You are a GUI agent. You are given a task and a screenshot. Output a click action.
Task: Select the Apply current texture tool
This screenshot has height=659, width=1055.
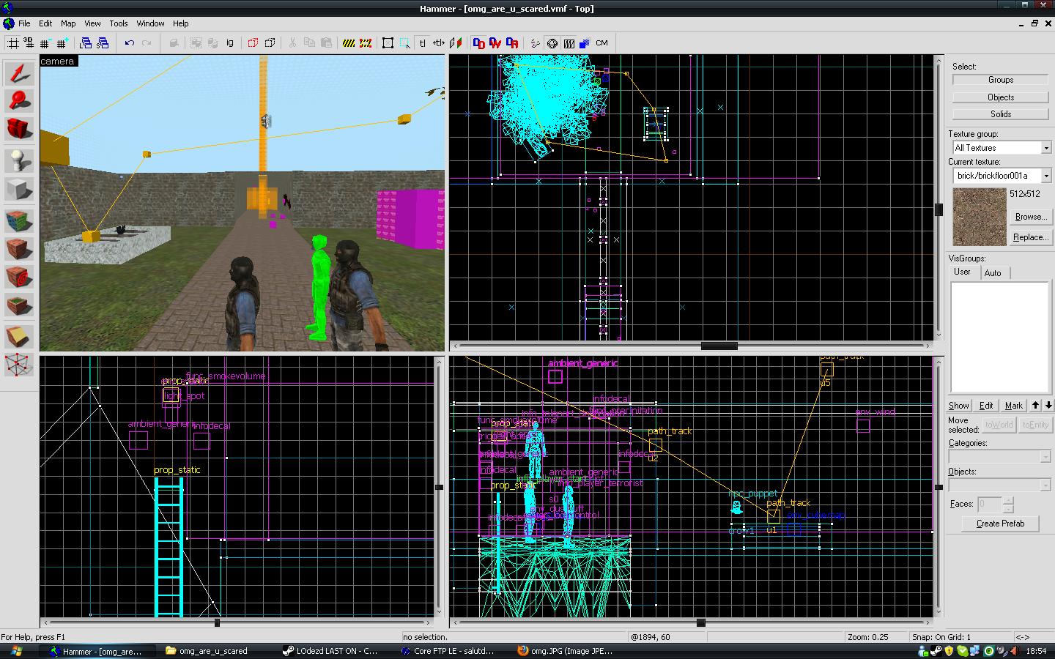click(20, 249)
